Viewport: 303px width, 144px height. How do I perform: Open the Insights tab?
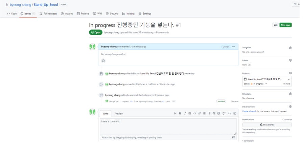[x=128, y=14]
